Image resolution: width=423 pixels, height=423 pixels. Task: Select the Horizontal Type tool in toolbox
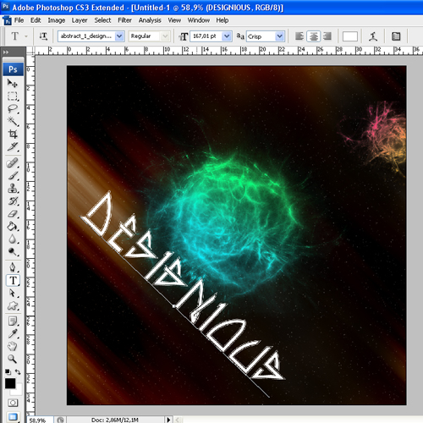(13, 280)
